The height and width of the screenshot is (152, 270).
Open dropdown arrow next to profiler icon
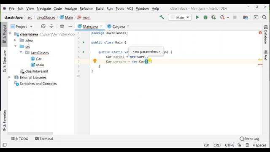(228, 18)
